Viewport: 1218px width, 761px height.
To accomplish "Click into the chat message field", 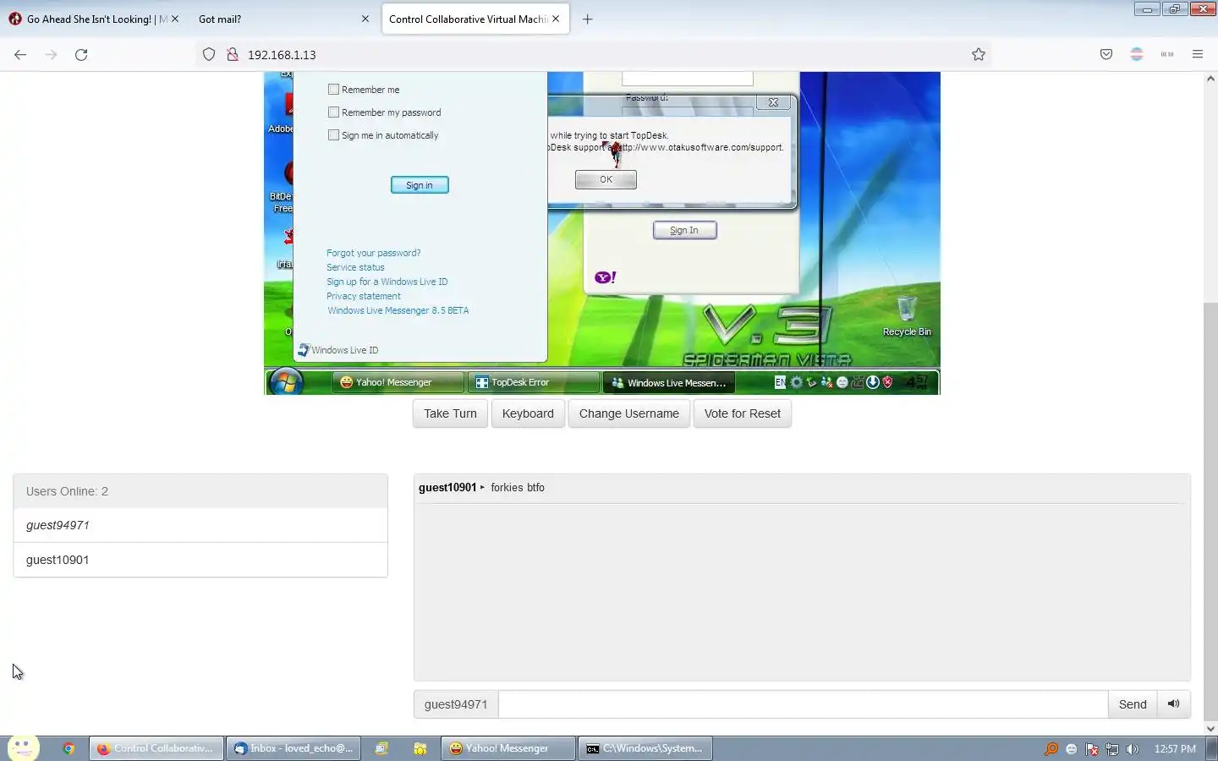I will point(803,704).
